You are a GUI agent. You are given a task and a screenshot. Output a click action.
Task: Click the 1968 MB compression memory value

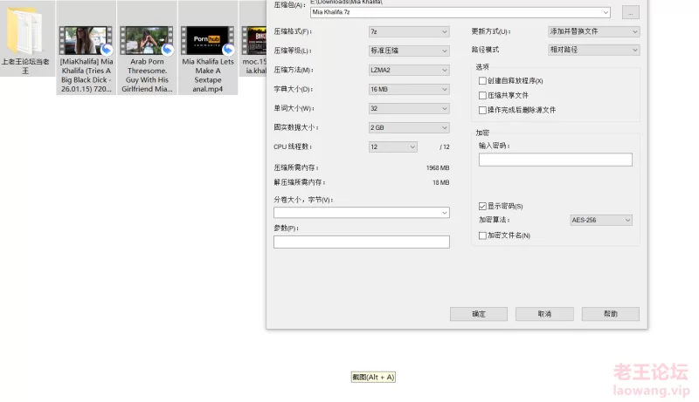point(438,168)
